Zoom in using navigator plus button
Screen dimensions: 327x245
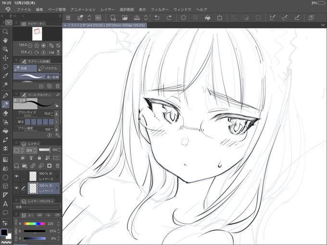pyautogui.click(x=37, y=46)
